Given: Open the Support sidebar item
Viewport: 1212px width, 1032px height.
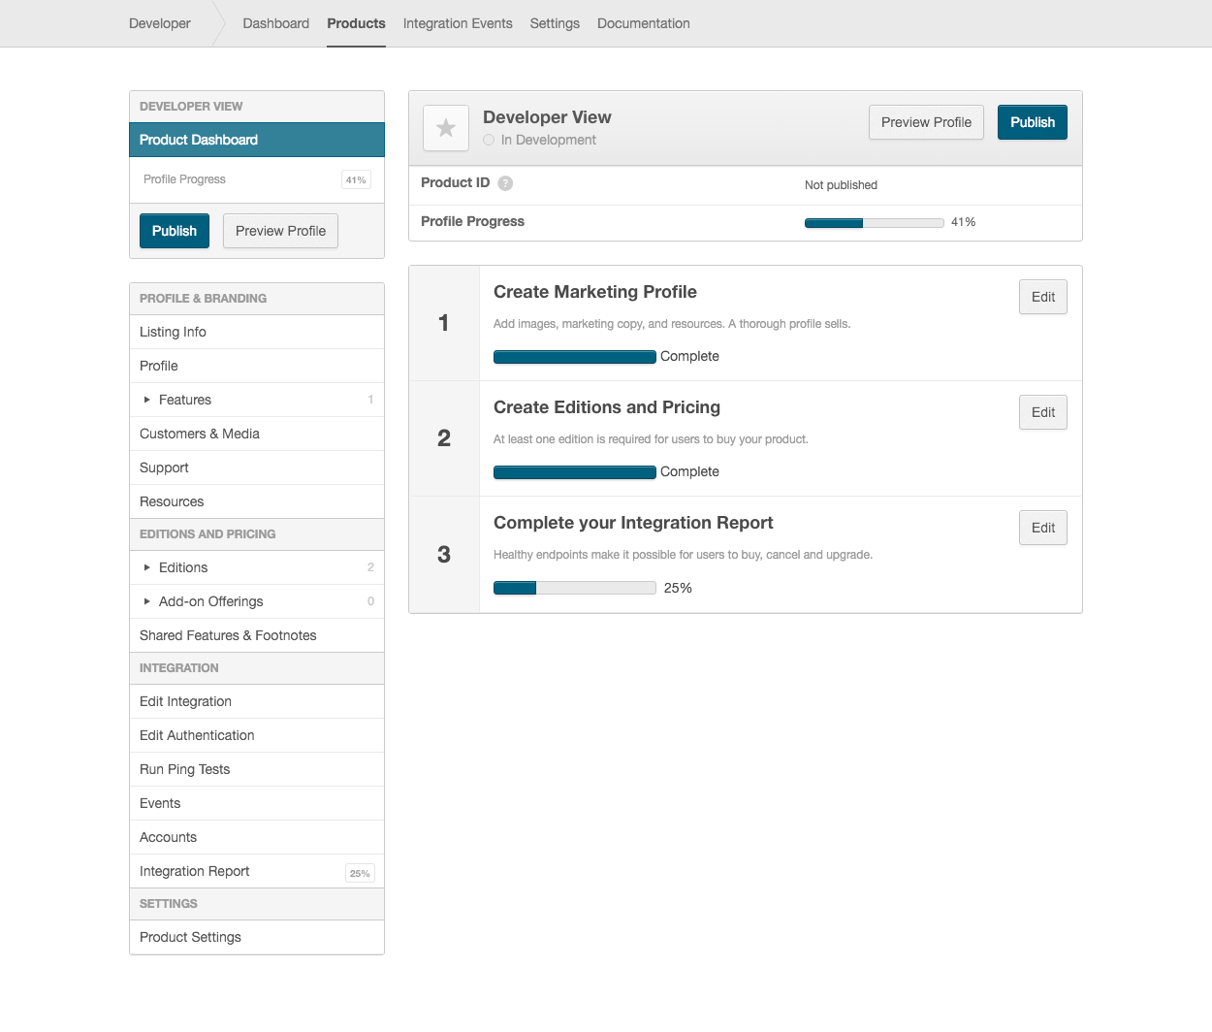Looking at the screenshot, I should [257, 468].
